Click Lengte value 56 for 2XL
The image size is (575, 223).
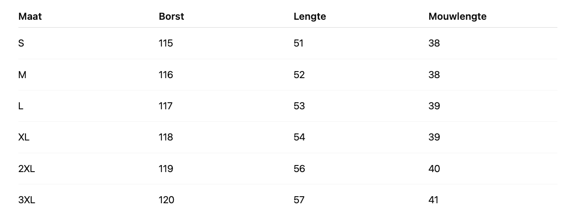(299, 169)
